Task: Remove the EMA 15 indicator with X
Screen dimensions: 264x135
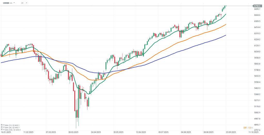Action: (3, 125)
